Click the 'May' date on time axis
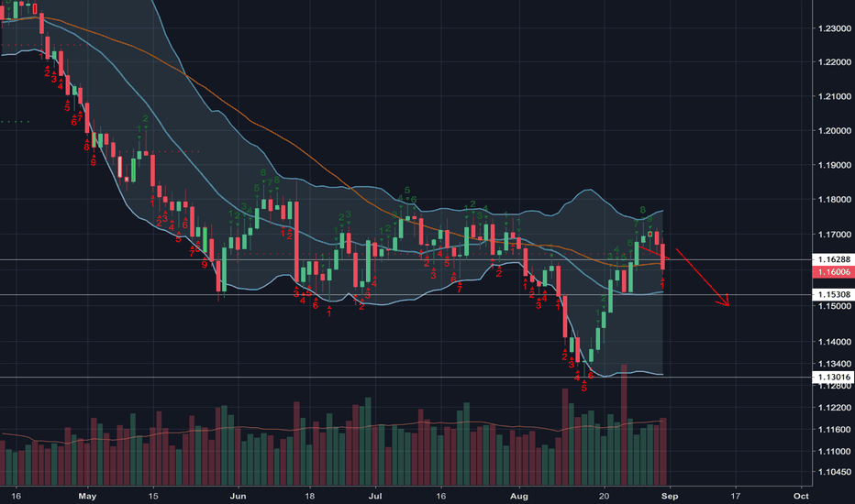This screenshot has width=855, height=504. click(87, 496)
